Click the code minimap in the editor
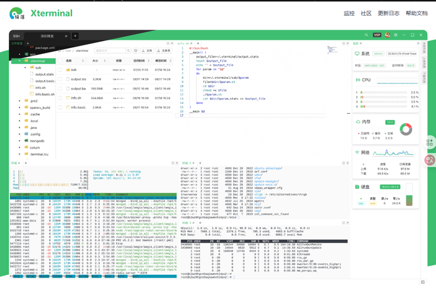436x293 pixels. click(x=332, y=50)
